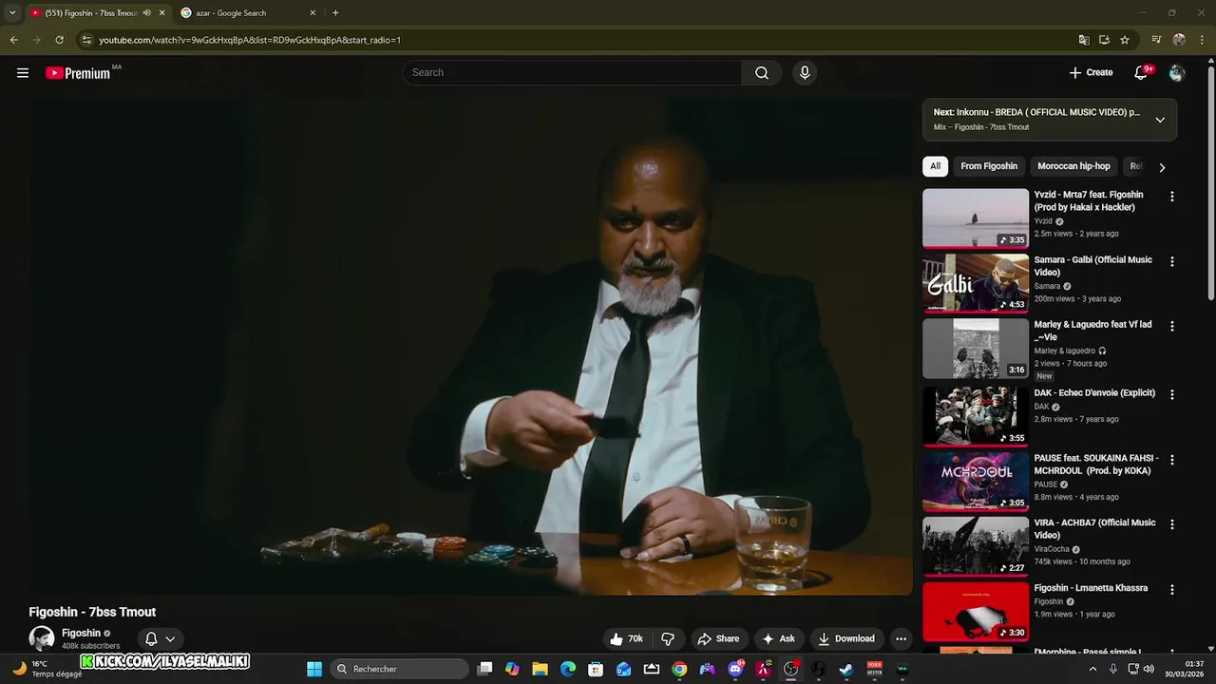
Task: Bookmark this page with star icon
Action: coord(1125,40)
